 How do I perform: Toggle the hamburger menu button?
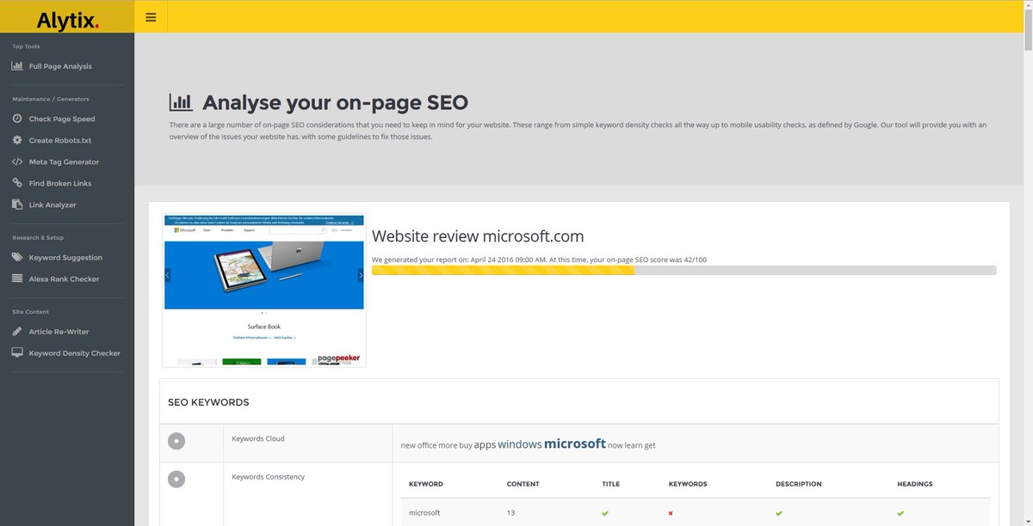click(x=151, y=17)
